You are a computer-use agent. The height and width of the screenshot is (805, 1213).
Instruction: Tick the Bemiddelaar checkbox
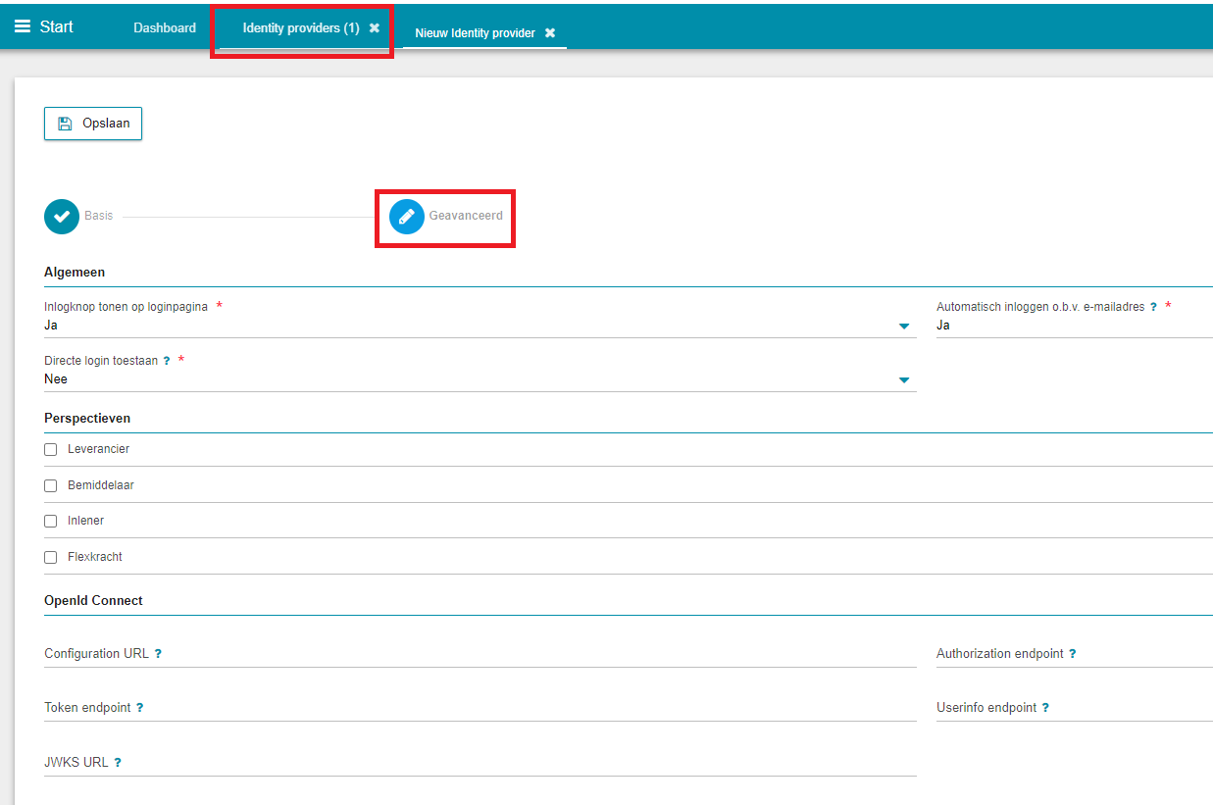tap(51, 485)
